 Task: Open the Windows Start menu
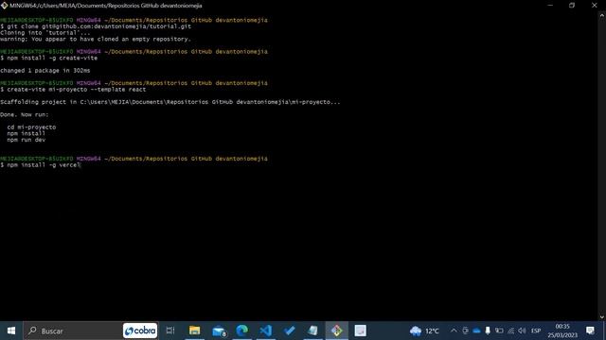tap(11, 331)
